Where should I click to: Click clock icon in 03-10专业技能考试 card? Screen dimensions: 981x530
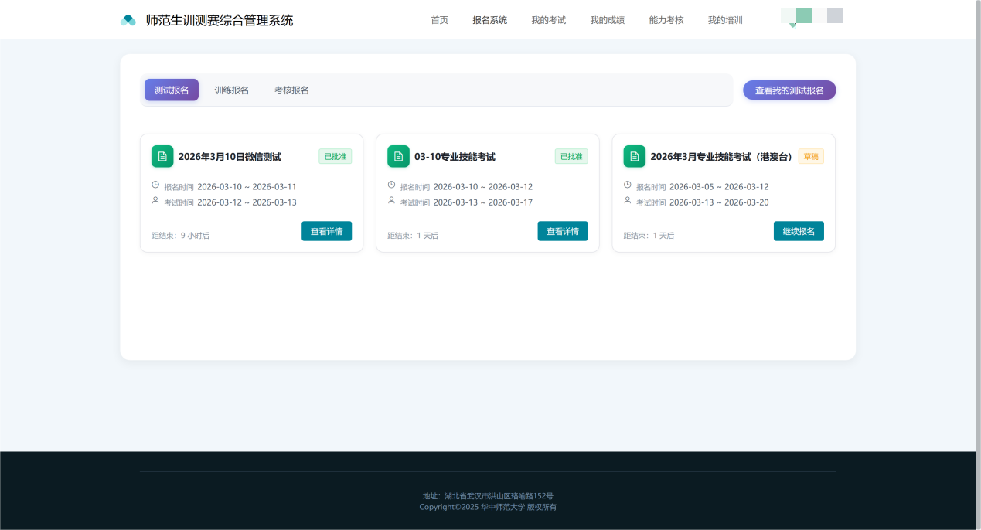click(x=391, y=185)
